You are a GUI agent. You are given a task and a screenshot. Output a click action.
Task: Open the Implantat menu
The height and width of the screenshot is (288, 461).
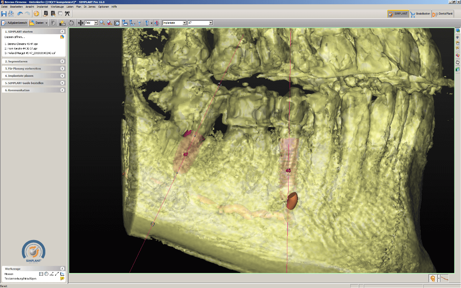coord(42,7)
